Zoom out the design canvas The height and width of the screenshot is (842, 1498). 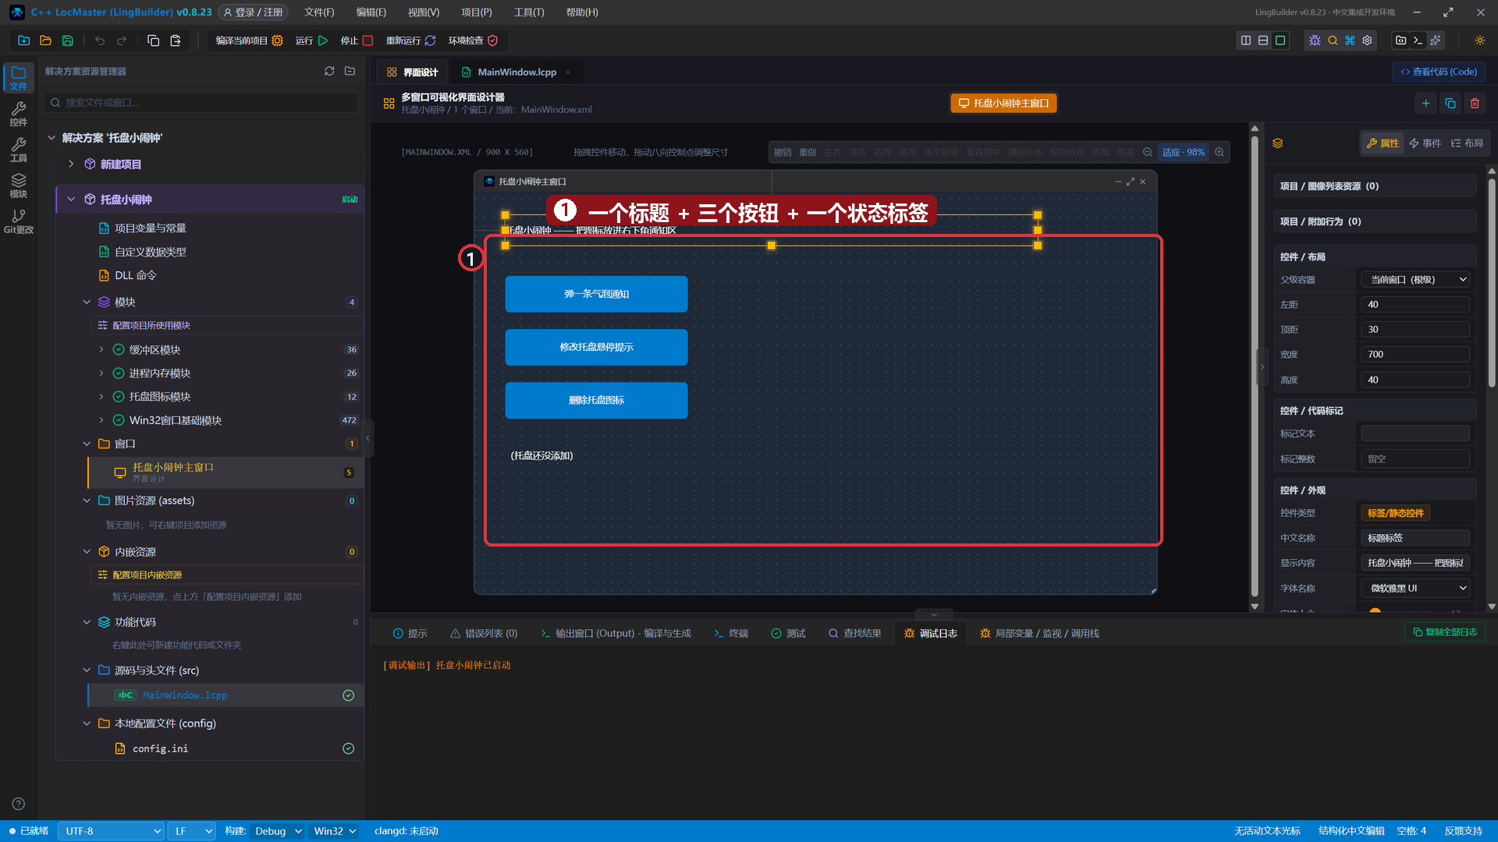coord(1148,152)
